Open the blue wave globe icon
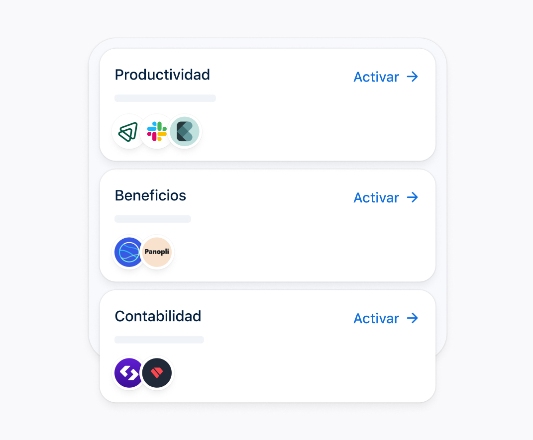The width and height of the screenshot is (533, 440). click(x=129, y=252)
